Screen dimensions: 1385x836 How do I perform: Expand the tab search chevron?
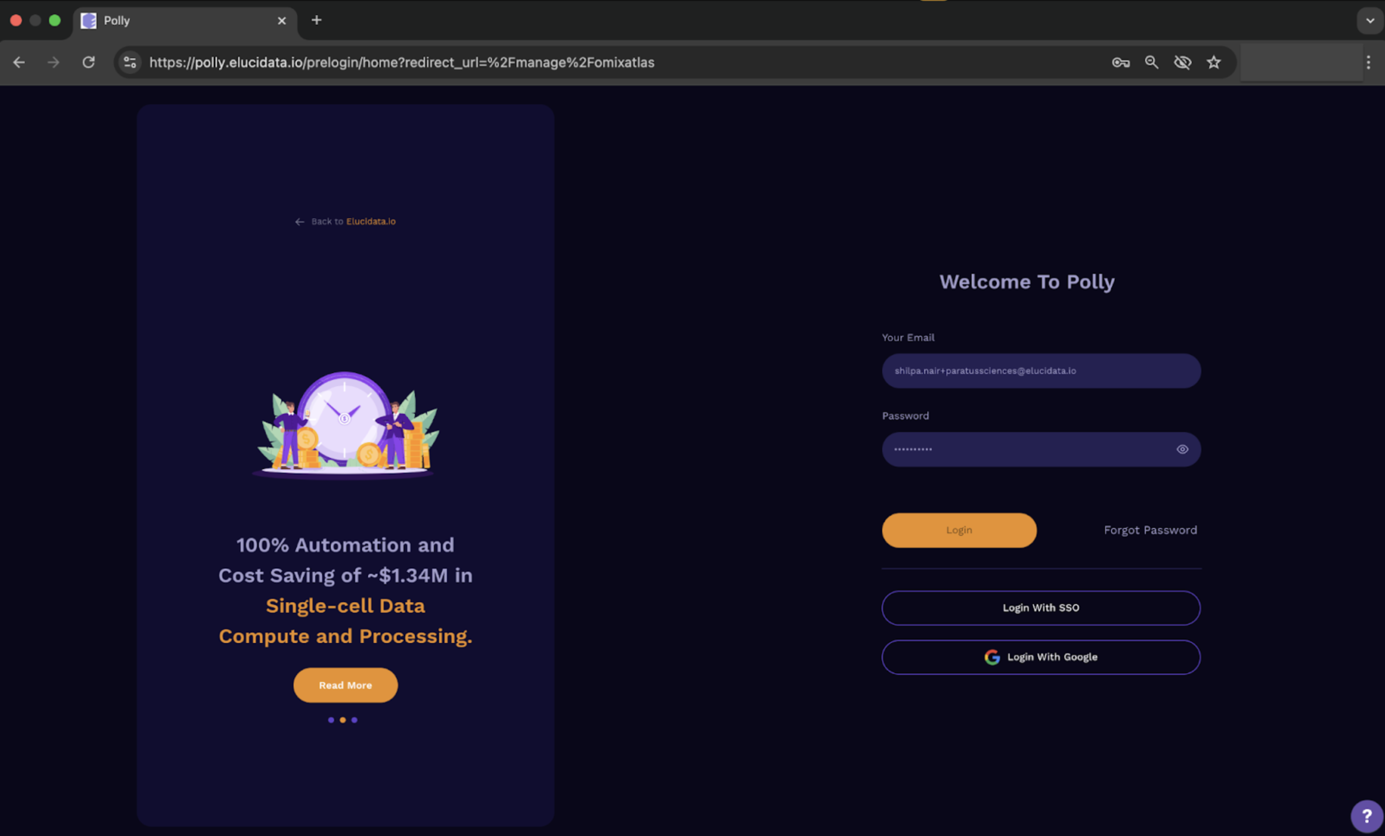point(1370,21)
